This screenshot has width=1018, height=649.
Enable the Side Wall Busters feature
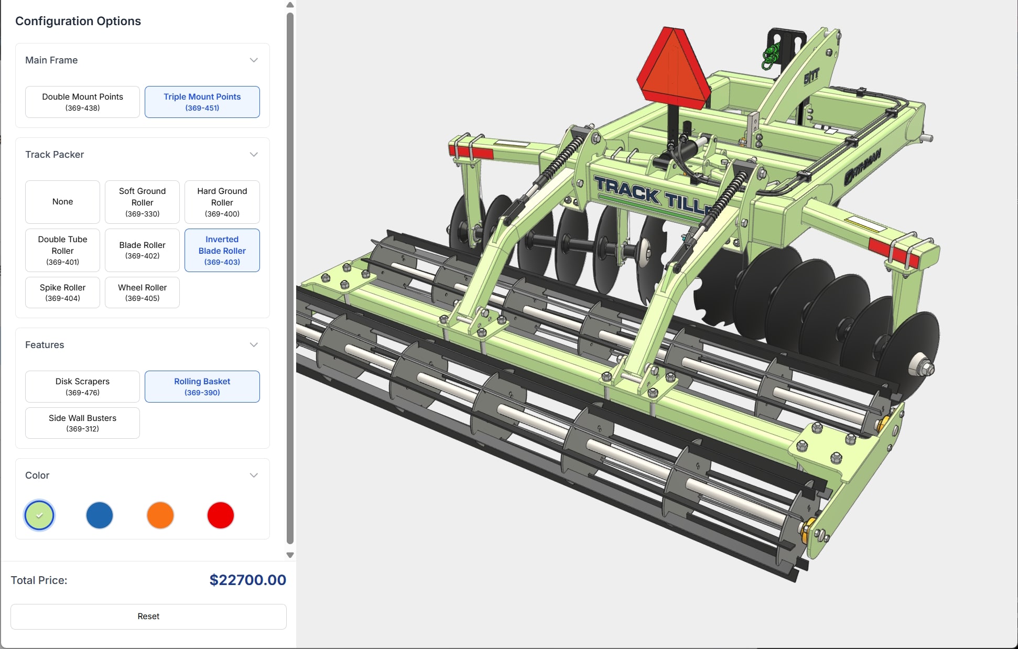(82, 423)
